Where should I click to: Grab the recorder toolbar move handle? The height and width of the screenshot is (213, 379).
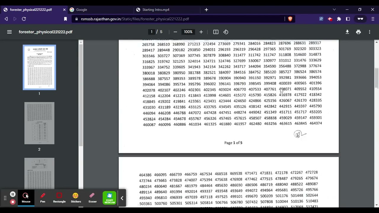[5, 198]
